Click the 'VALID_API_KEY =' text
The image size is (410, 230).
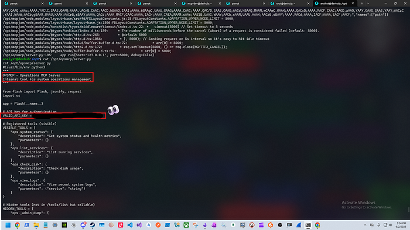17,115
